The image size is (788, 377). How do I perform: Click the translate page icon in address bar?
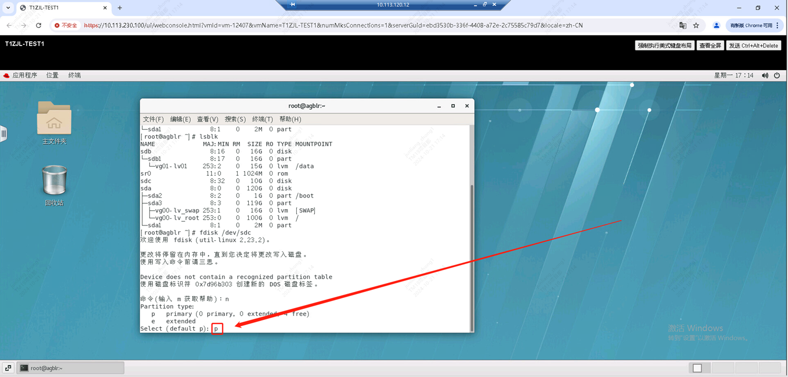(x=682, y=25)
